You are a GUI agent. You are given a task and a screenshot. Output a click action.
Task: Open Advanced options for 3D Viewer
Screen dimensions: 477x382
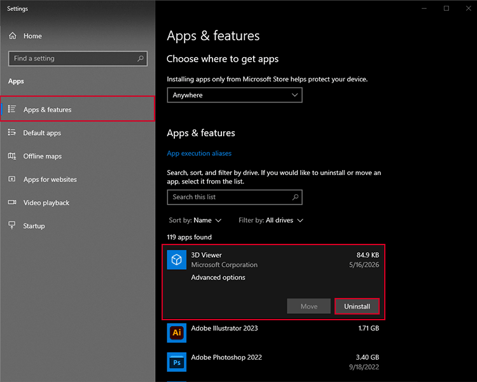coord(218,277)
